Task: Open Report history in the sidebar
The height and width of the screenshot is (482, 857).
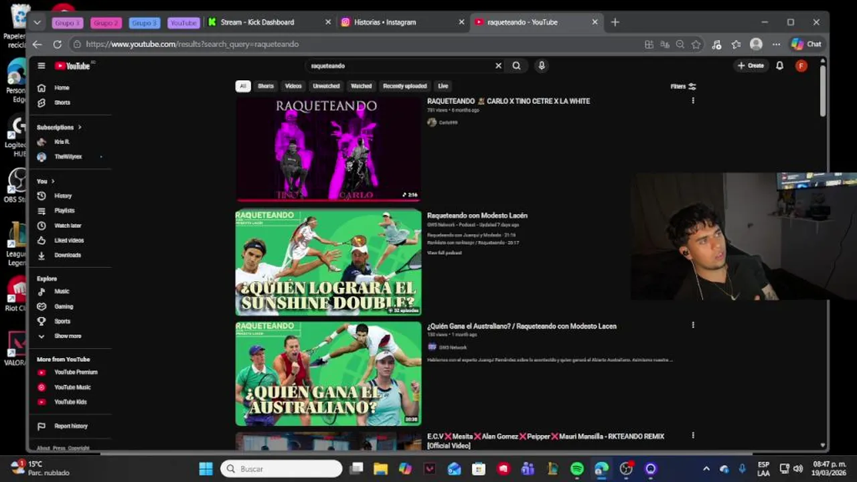Action: tap(70, 426)
